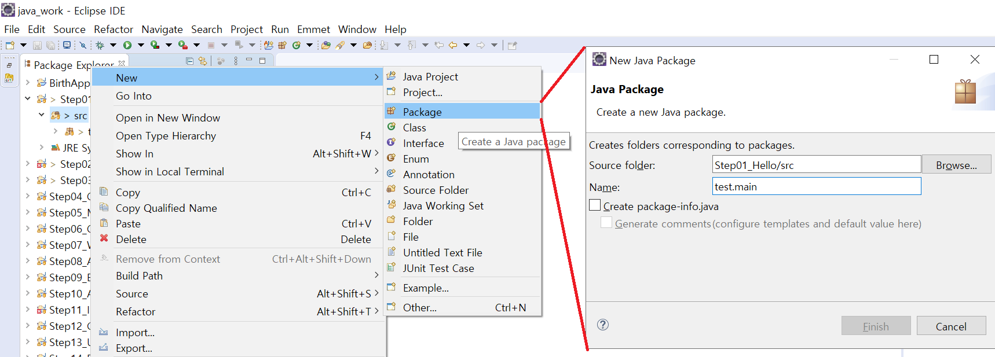Select Delete in context menu
The image size is (995, 357).
237,239
